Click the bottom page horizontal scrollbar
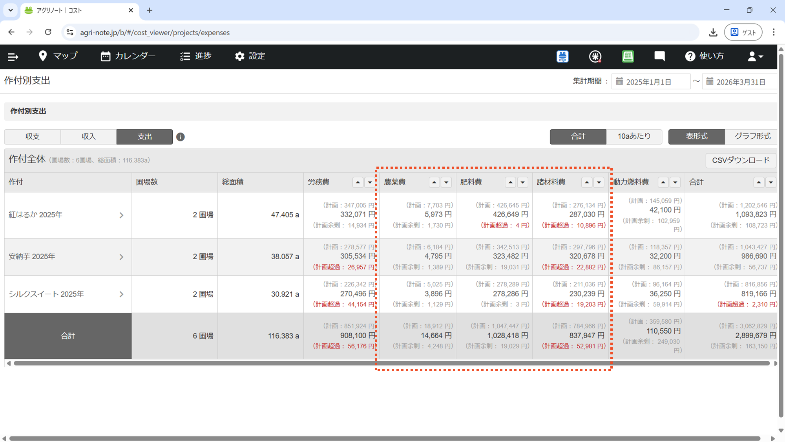 tap(385, 438)
